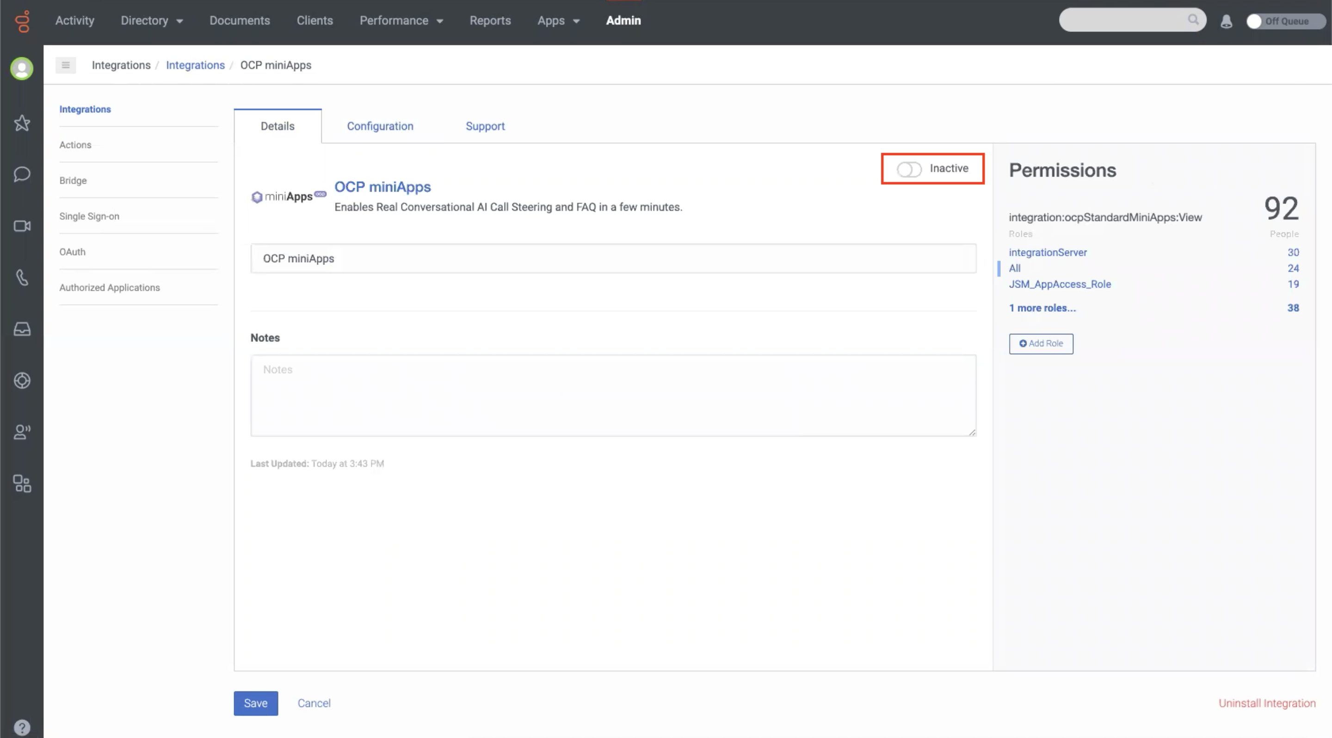Toggle the Inactive integration switch
The height and width of the screenshot is (738, 1332).
point(908,169)
